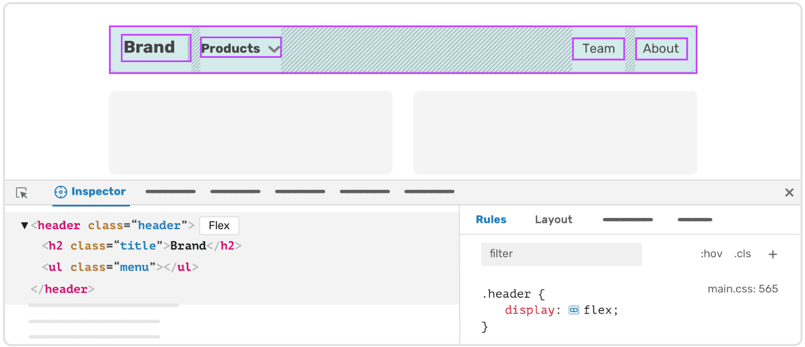Screen dimensions: 805x347
Task: Open the Products dropdown chevron
Action: tap(274, 49)
